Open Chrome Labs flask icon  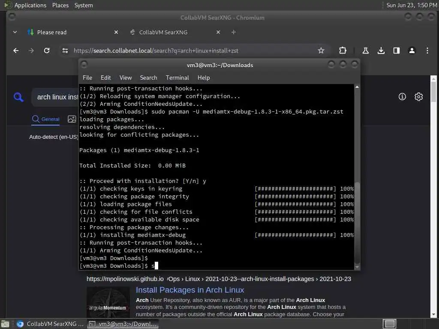pyautogui.click(x=365, y=51)
